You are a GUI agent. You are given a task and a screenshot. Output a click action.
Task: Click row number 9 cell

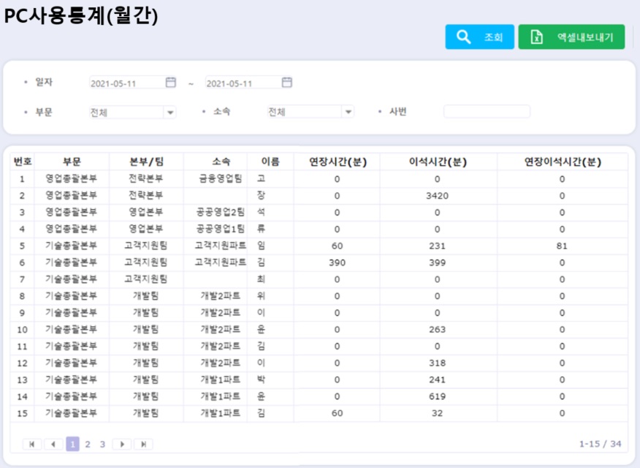click(22, 313)
